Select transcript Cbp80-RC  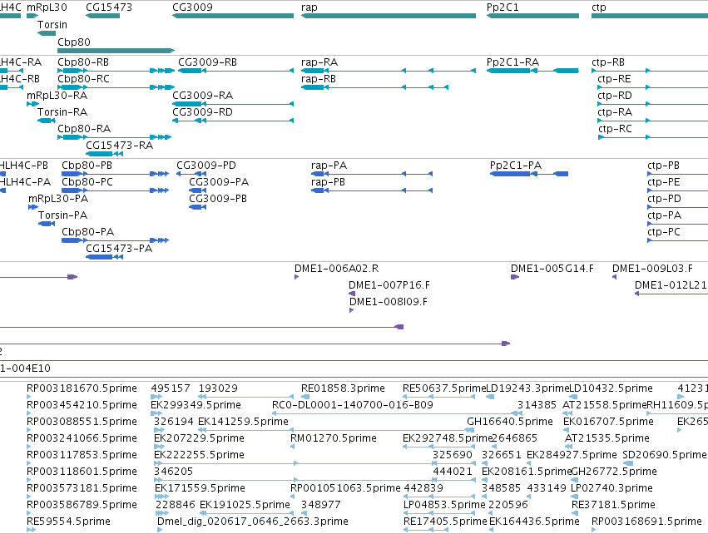point(83,79)
